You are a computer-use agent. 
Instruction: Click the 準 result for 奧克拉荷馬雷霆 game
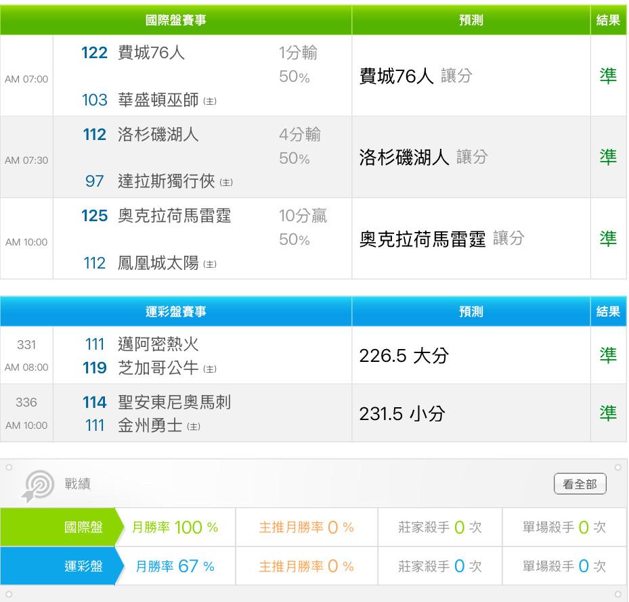click(608, 239)
